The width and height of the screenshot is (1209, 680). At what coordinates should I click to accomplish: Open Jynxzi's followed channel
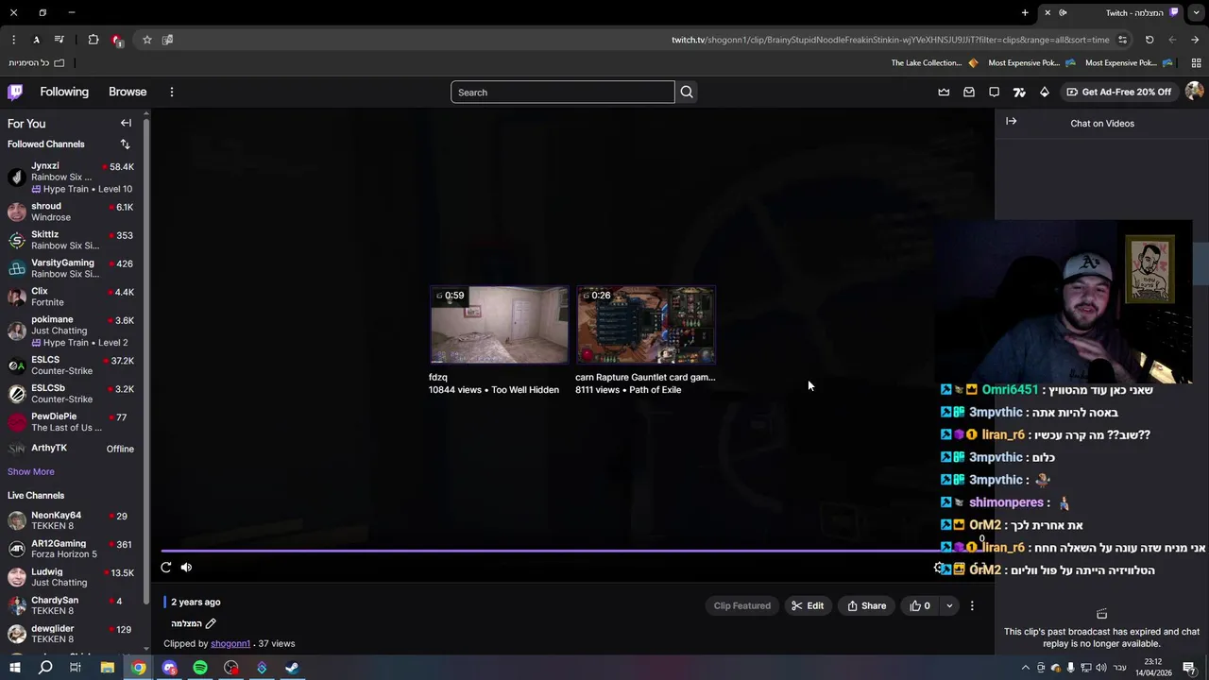[71, 177]
